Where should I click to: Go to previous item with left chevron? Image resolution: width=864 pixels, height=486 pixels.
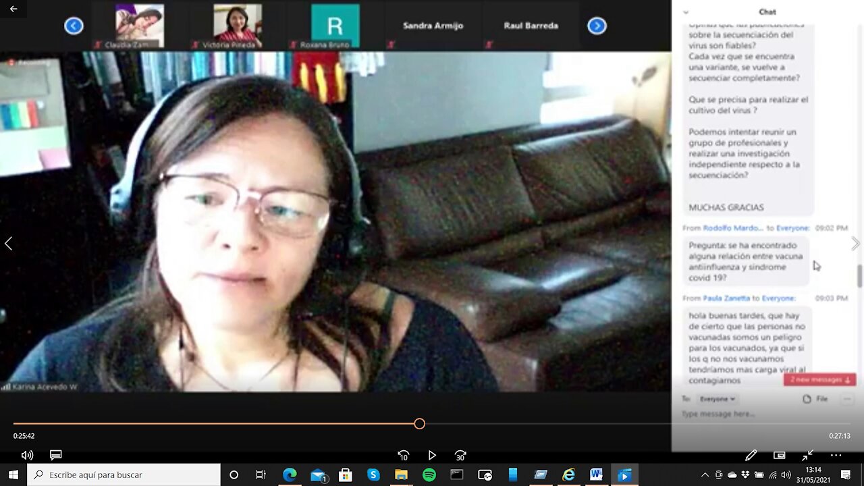8,244
